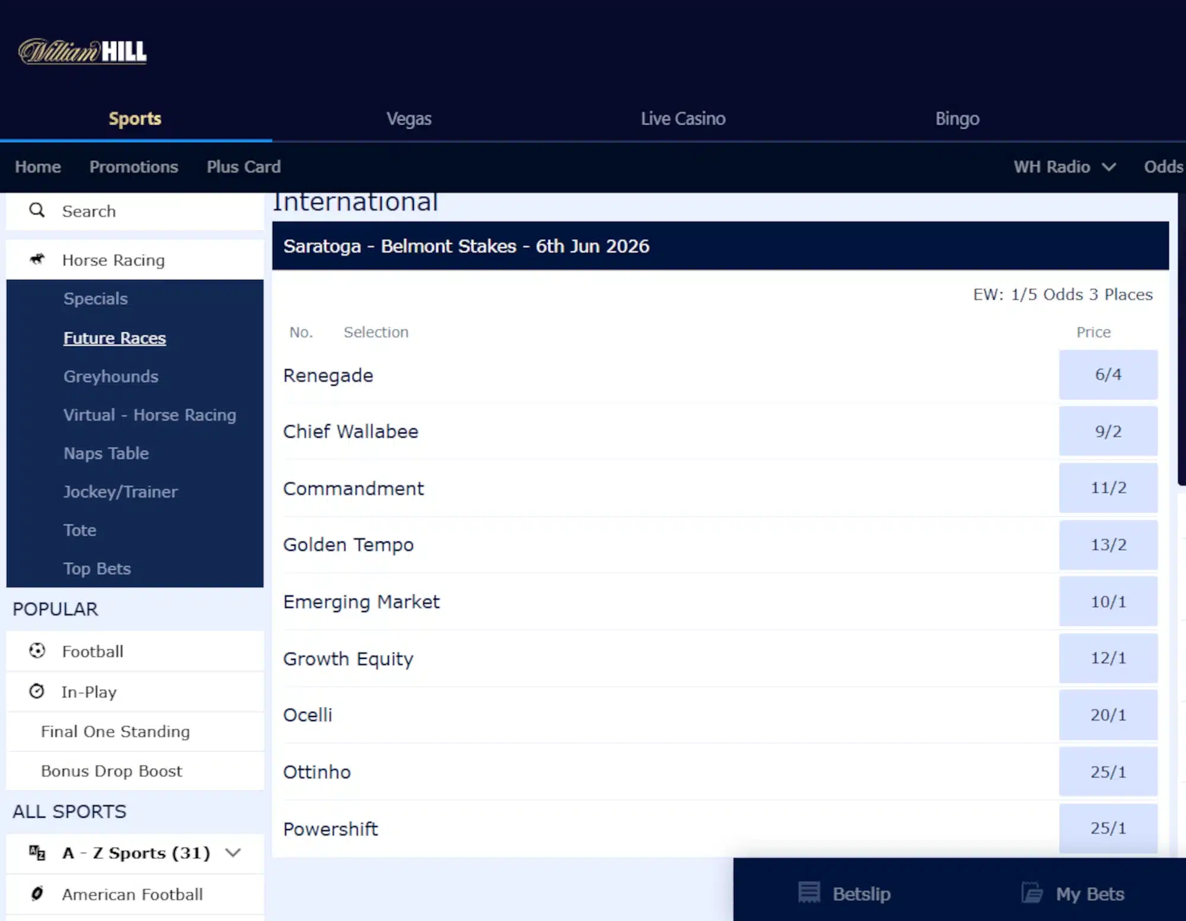The width and height of the screenshot is (1186, 921).
Task: Select Ottinho at 25/1
Action: [x=1108, y=772]
